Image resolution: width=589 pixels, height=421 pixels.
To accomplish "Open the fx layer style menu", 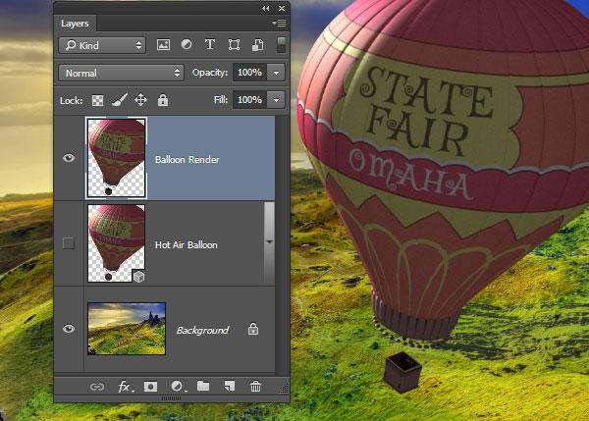I will [125, 387].
